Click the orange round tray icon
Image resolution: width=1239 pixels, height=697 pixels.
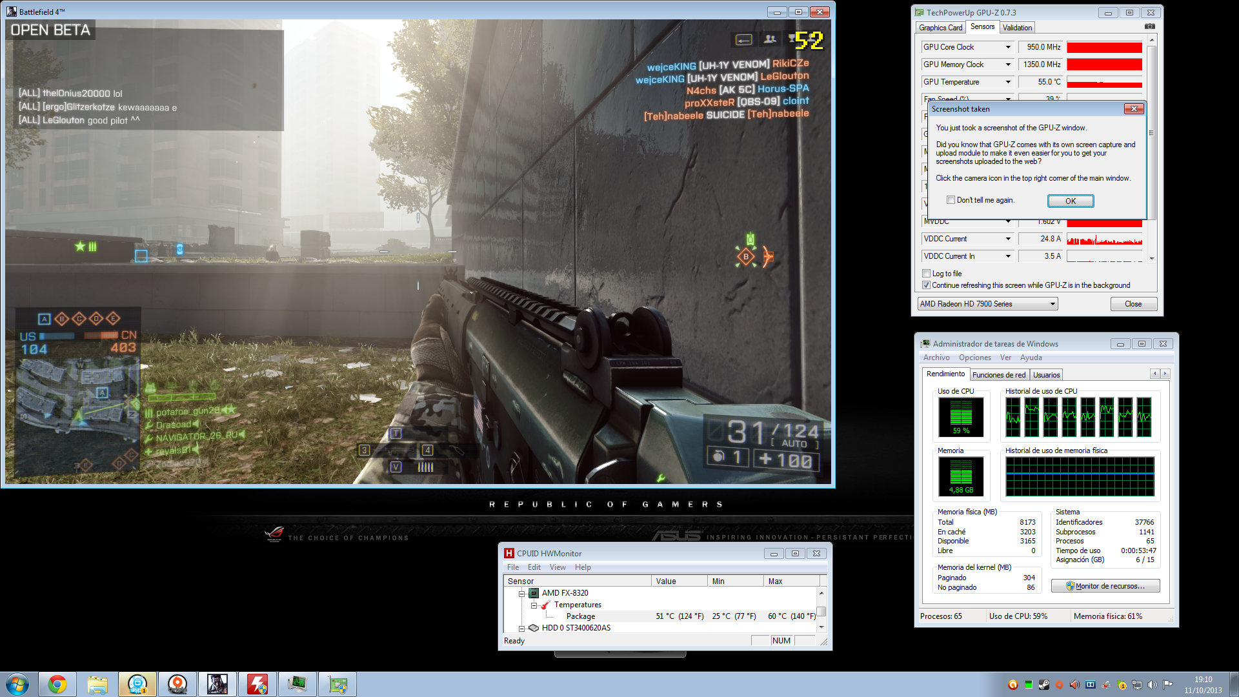[x=1013, y=685]
